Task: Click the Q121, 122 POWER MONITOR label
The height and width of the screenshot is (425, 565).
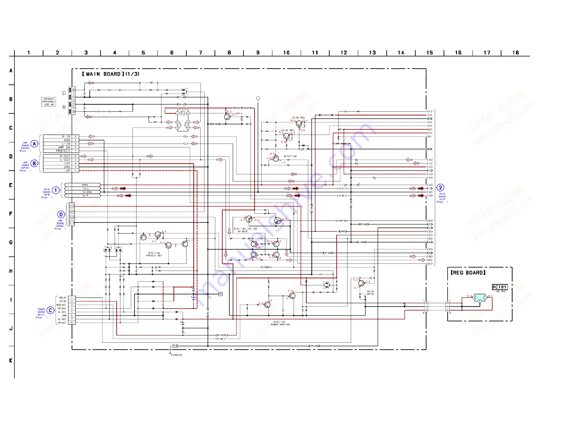Action: (280, 323)
